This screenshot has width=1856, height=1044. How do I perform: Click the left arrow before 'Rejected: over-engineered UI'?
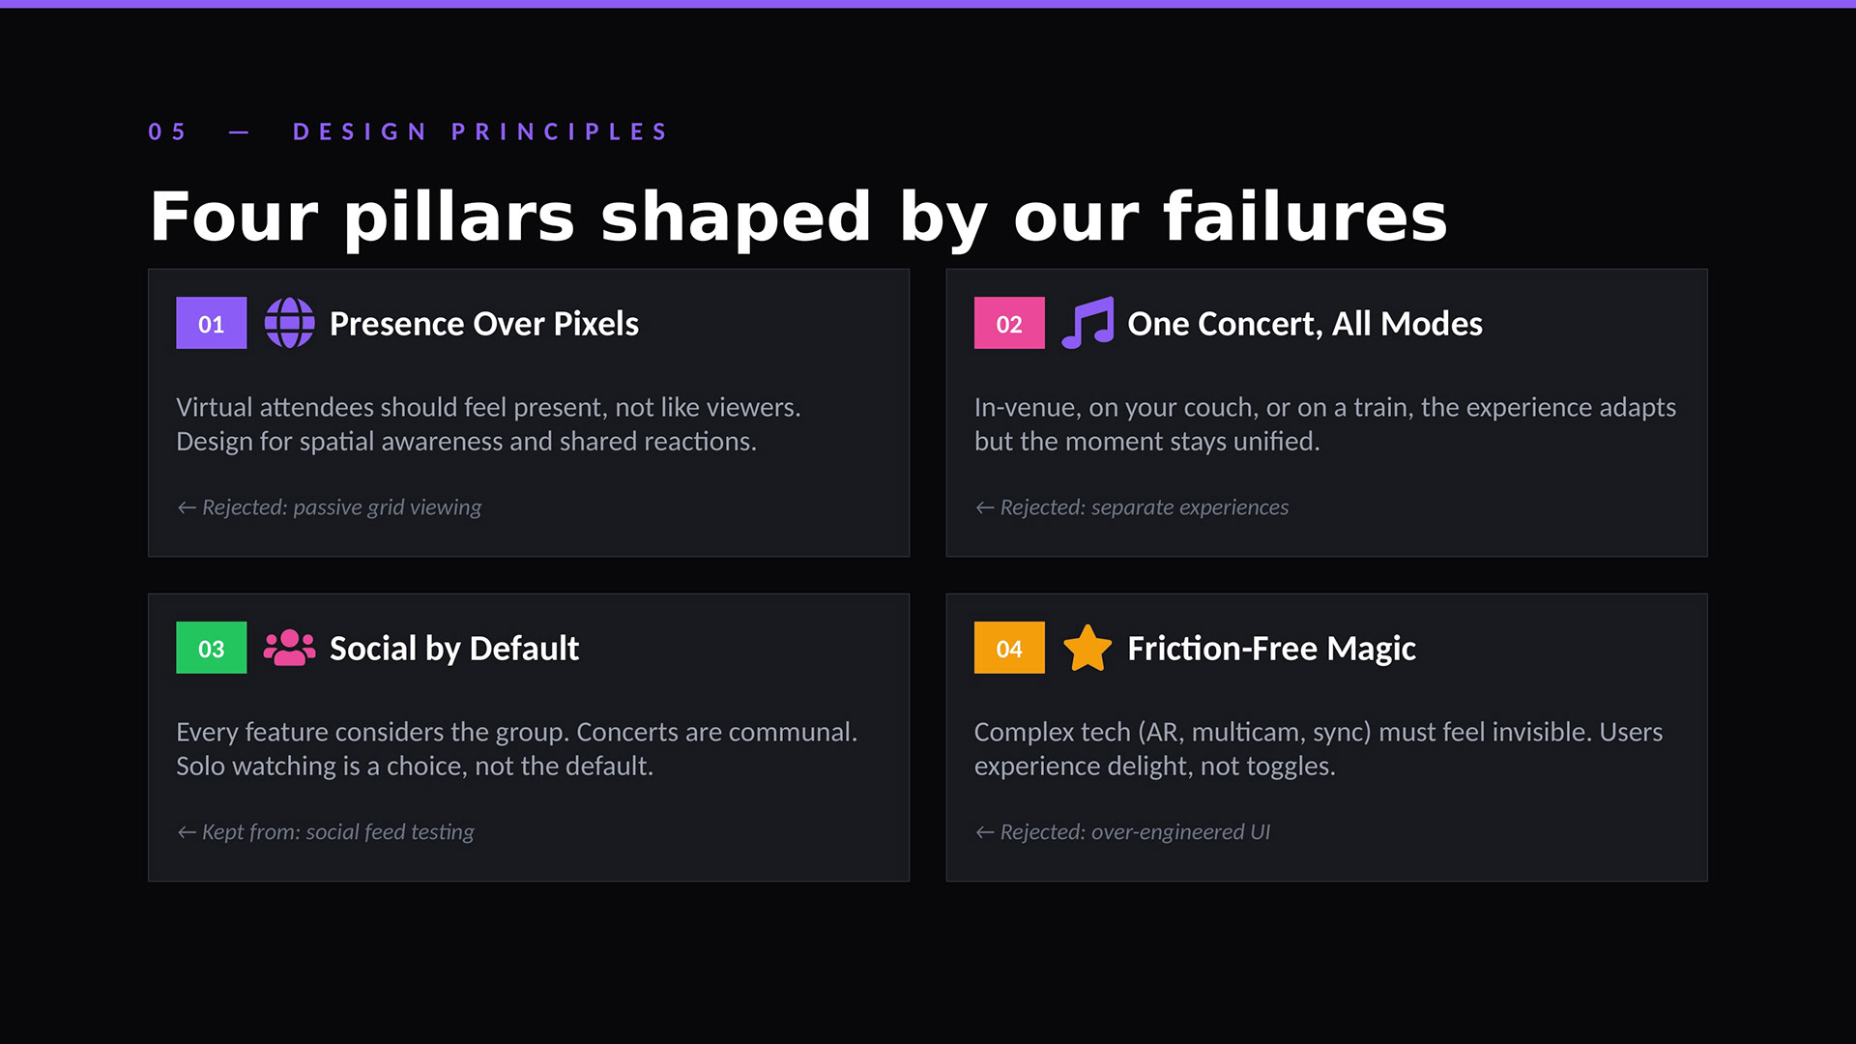(984, 832)
